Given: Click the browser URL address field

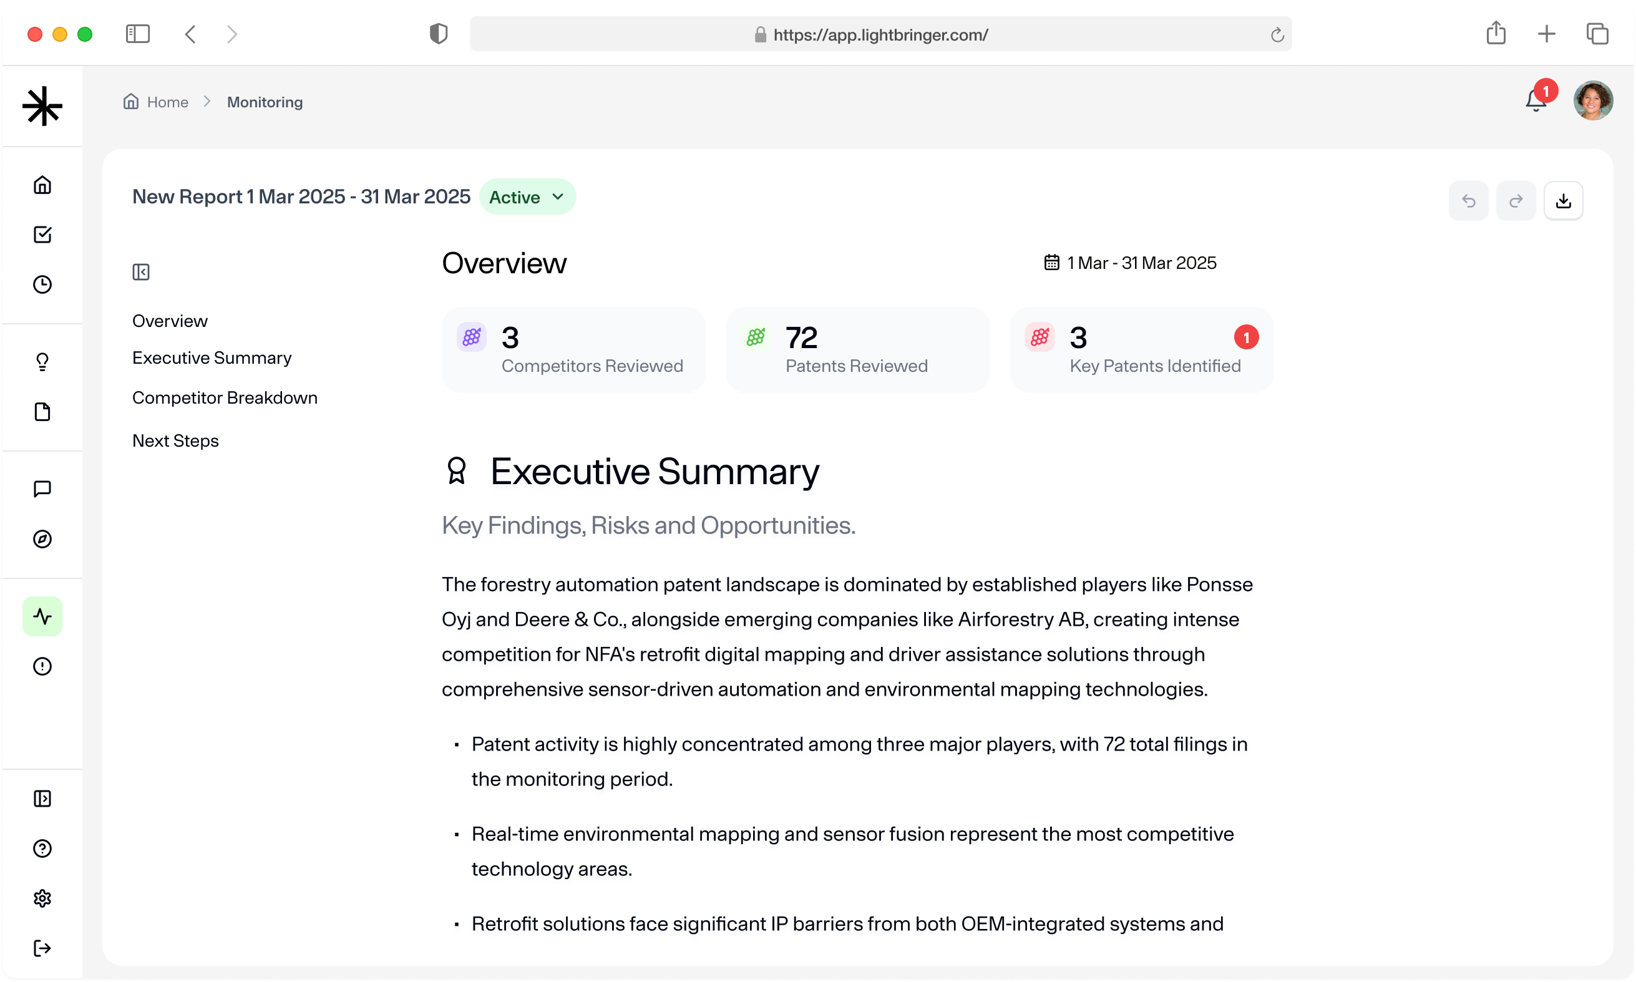Looking at the screenshot, I should point(880,34).
